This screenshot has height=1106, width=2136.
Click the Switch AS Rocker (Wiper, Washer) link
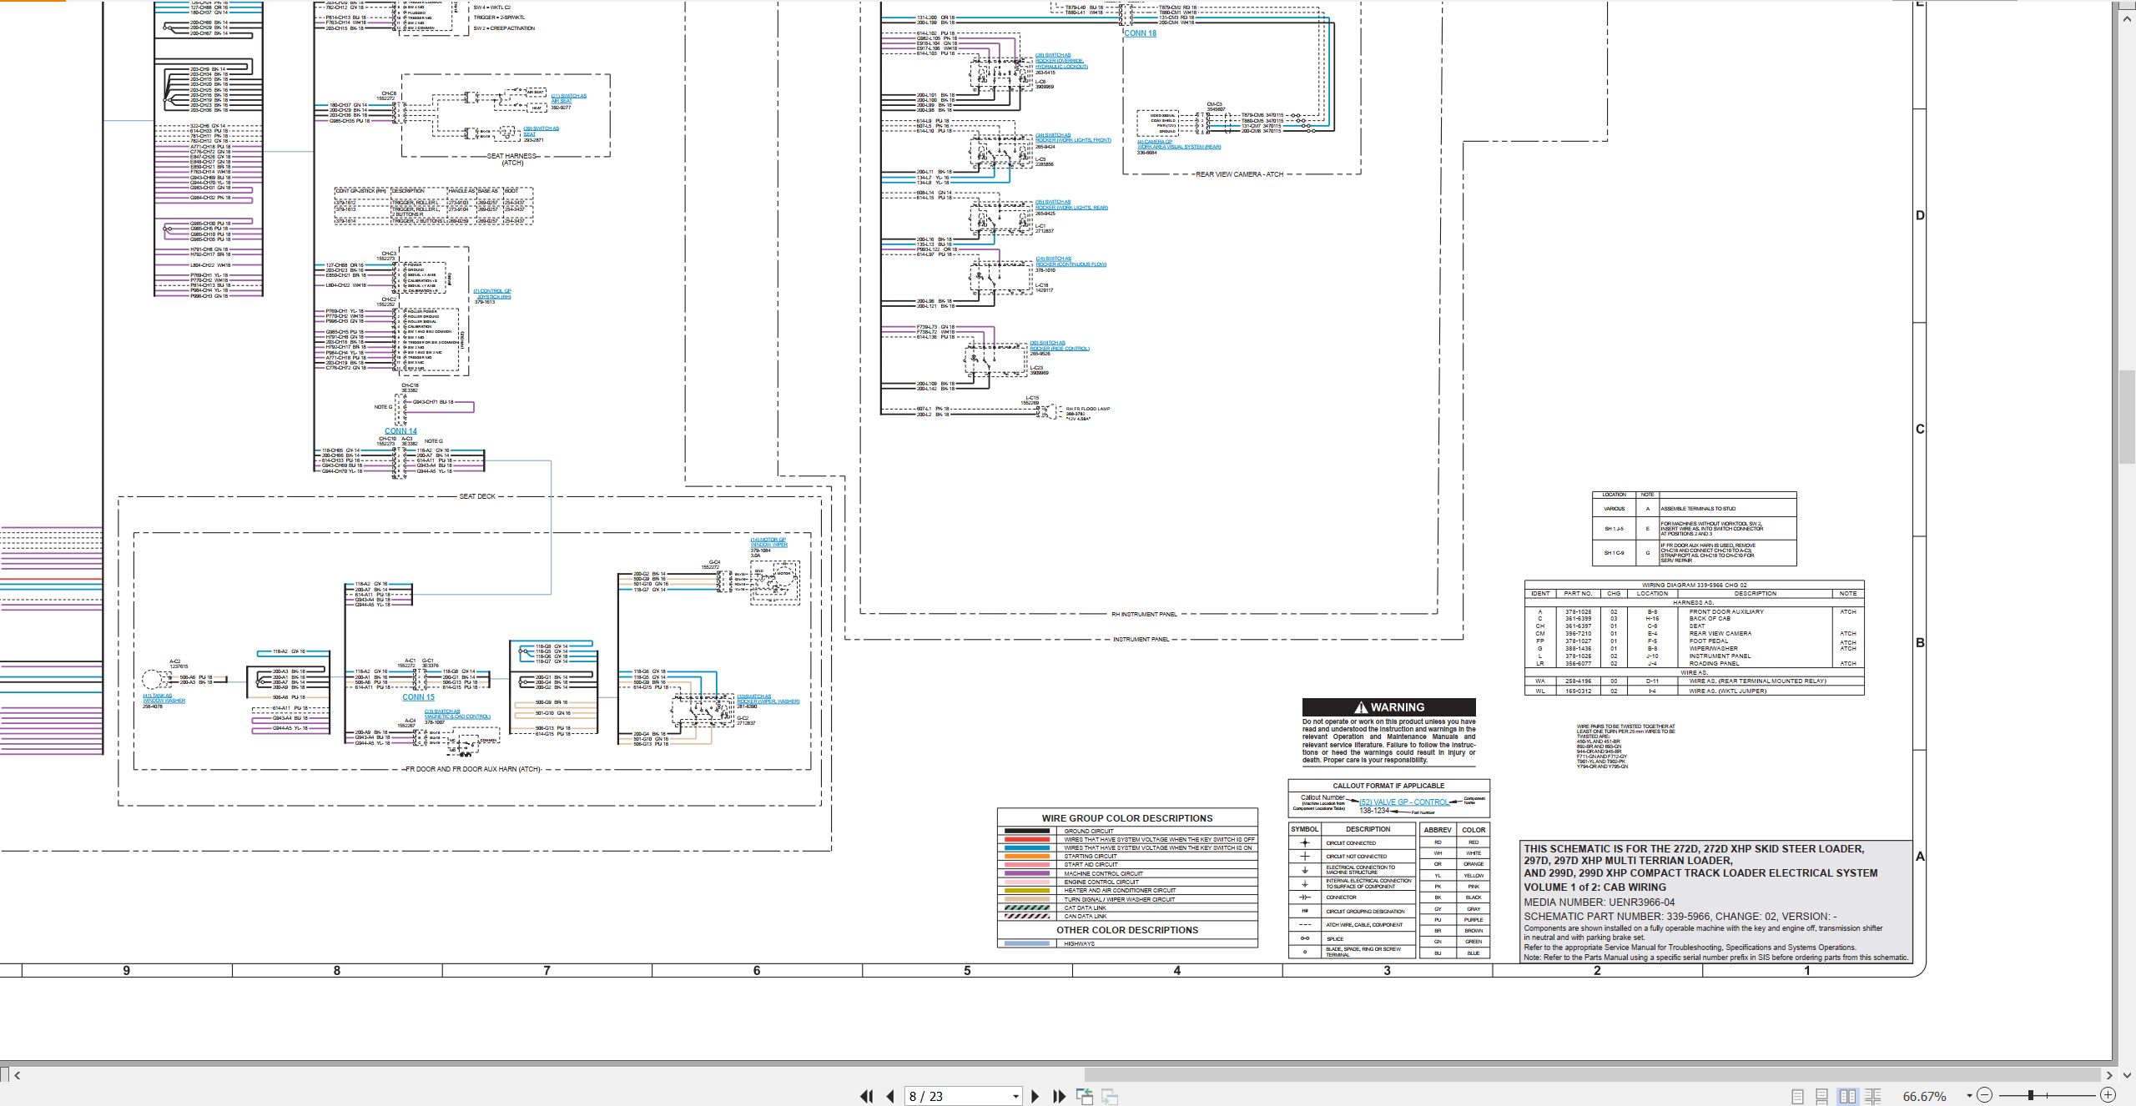tap(768, 699)
